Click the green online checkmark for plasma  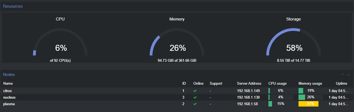tap(195, 104)
